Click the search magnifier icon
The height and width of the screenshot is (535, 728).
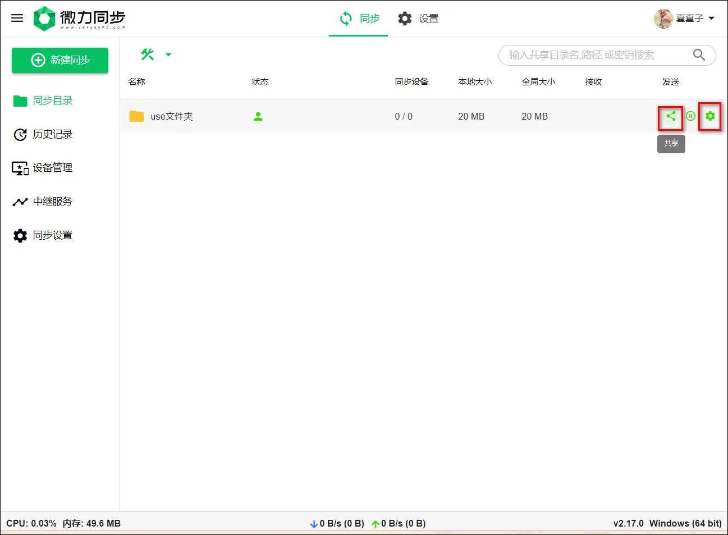pos(699,55)
